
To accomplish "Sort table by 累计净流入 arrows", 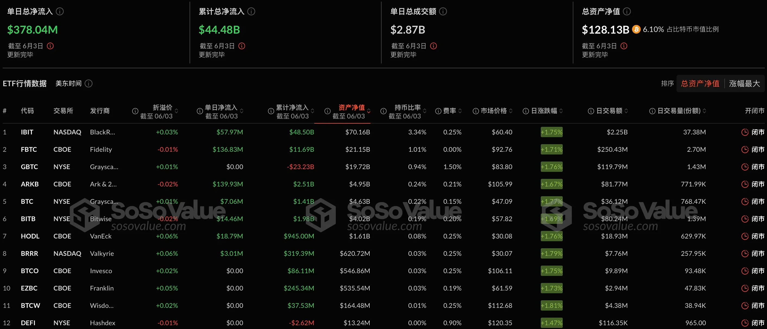I will click(x=313, y=111).
